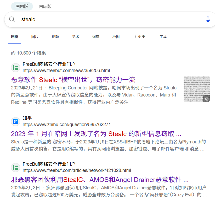Click the image overlay icon on thumbnail

coord(206,99)
